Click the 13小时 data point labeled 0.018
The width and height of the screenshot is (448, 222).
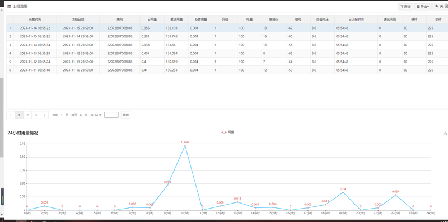(x=237, y=202)
